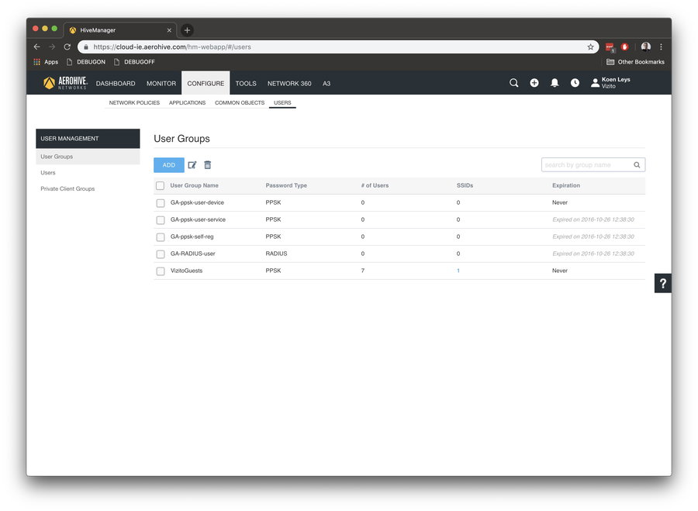Viewport: 698px width, 511px height.
Task: Click the plus circle icon in header
Action: [534, 83]
